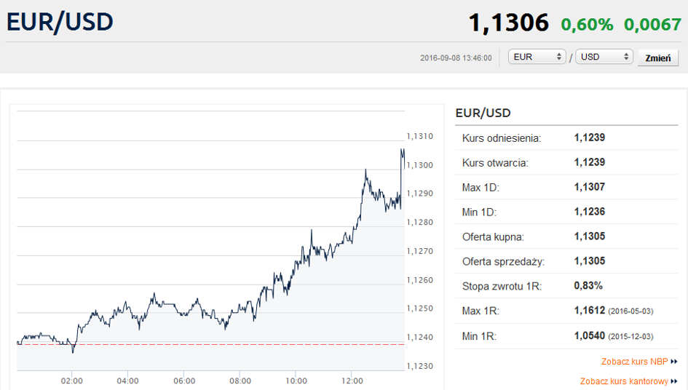Click the 08:00 time axis label
The height and width of the screenshot is (390, 688).
coord(240,381)
